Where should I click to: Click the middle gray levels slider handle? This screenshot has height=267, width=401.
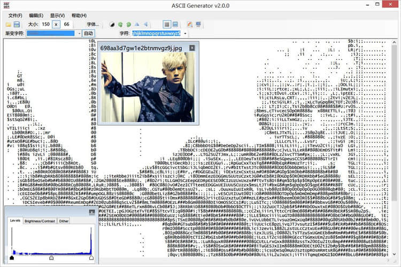(x=51, y=258)
